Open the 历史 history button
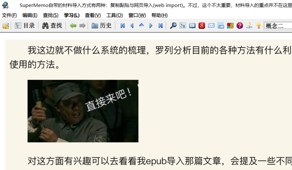Viewport: 292px width, 170px height. (x=101, y=26)
